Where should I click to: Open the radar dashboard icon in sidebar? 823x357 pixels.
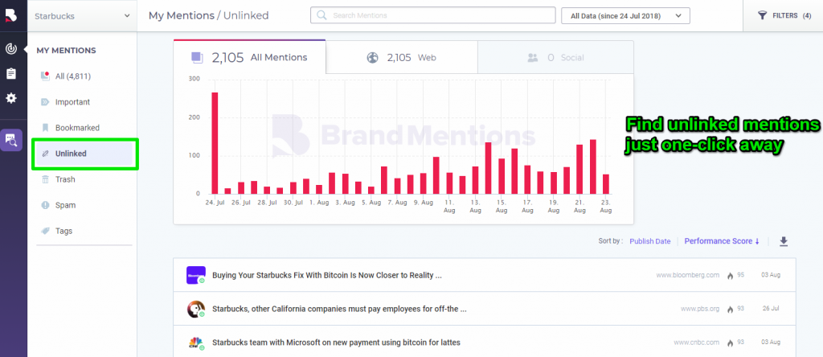click(x=11, y=49)
